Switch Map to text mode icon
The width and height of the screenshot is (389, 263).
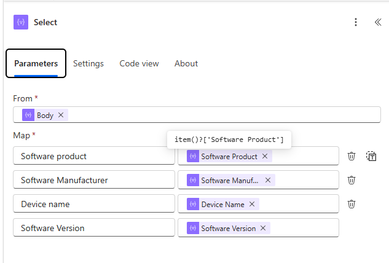point(371,156)
